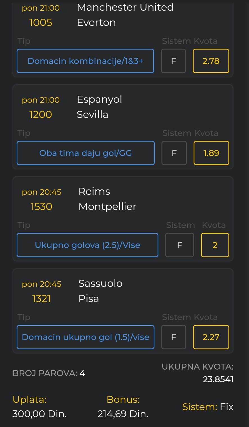Click the Sistem: Fix label
The width and height of the screenshot is (249, 427).
click(208, 407)
